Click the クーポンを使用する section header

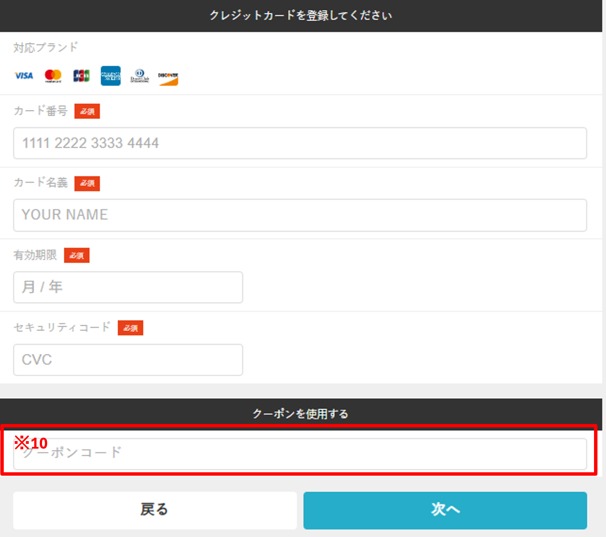301,414
